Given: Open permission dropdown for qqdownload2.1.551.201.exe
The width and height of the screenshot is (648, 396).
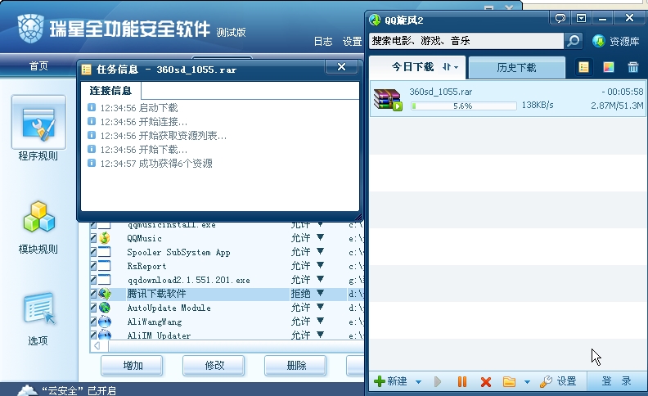Looking at the screenshot, I should (x=320, y=279).
